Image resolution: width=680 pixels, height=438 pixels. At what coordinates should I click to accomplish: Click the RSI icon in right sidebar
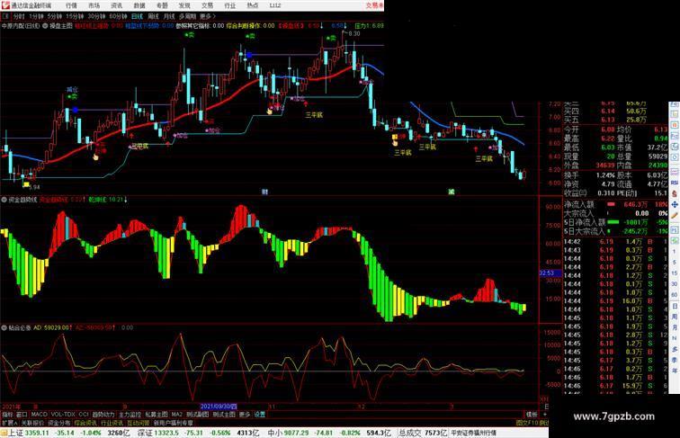tap(675, 183)
